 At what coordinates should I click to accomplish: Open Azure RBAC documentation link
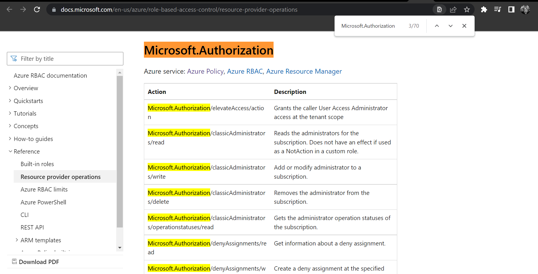(x=50, y=75)
